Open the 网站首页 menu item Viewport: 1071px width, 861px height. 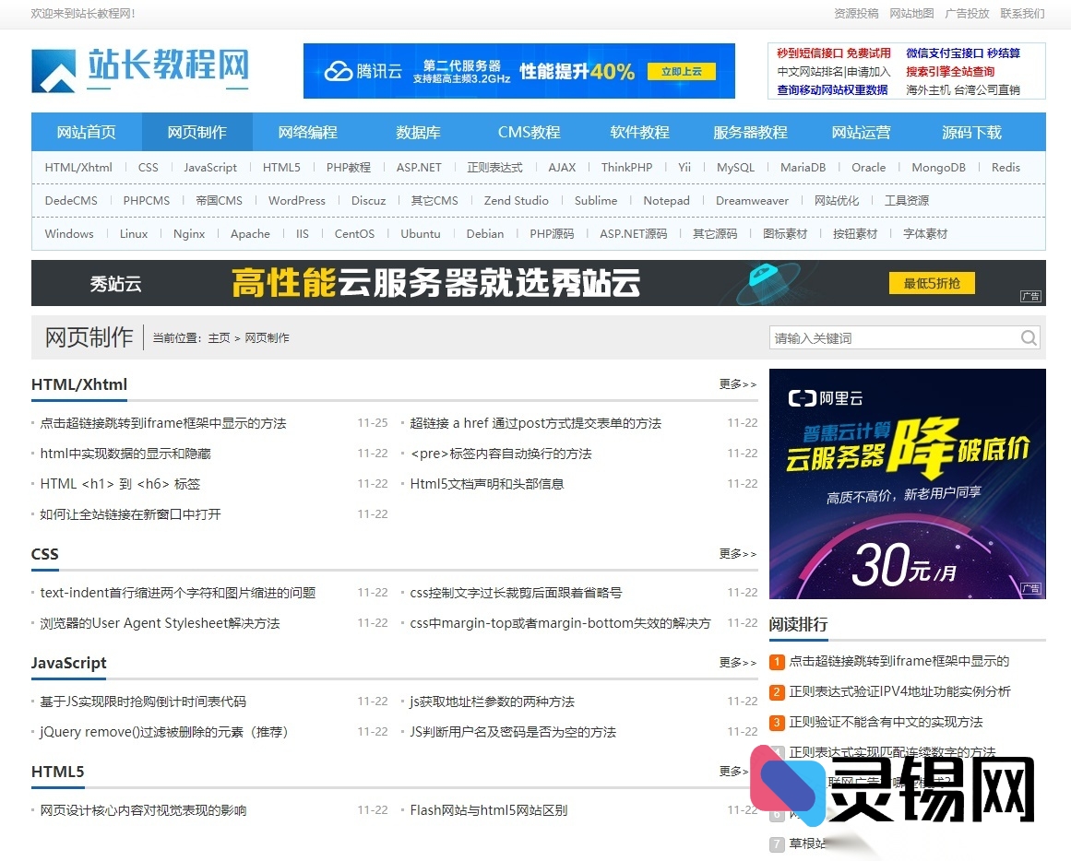pyautogui.click(x=86, y=132)
